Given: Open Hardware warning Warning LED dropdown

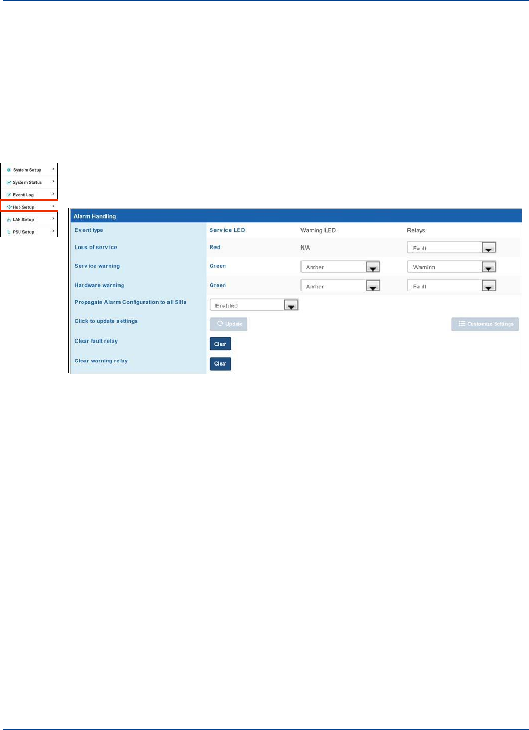Looking at the screenshot, I should (x=340, y=286).
